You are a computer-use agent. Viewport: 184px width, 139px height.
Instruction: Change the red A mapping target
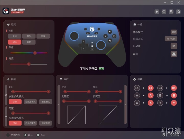coord(151,96)
